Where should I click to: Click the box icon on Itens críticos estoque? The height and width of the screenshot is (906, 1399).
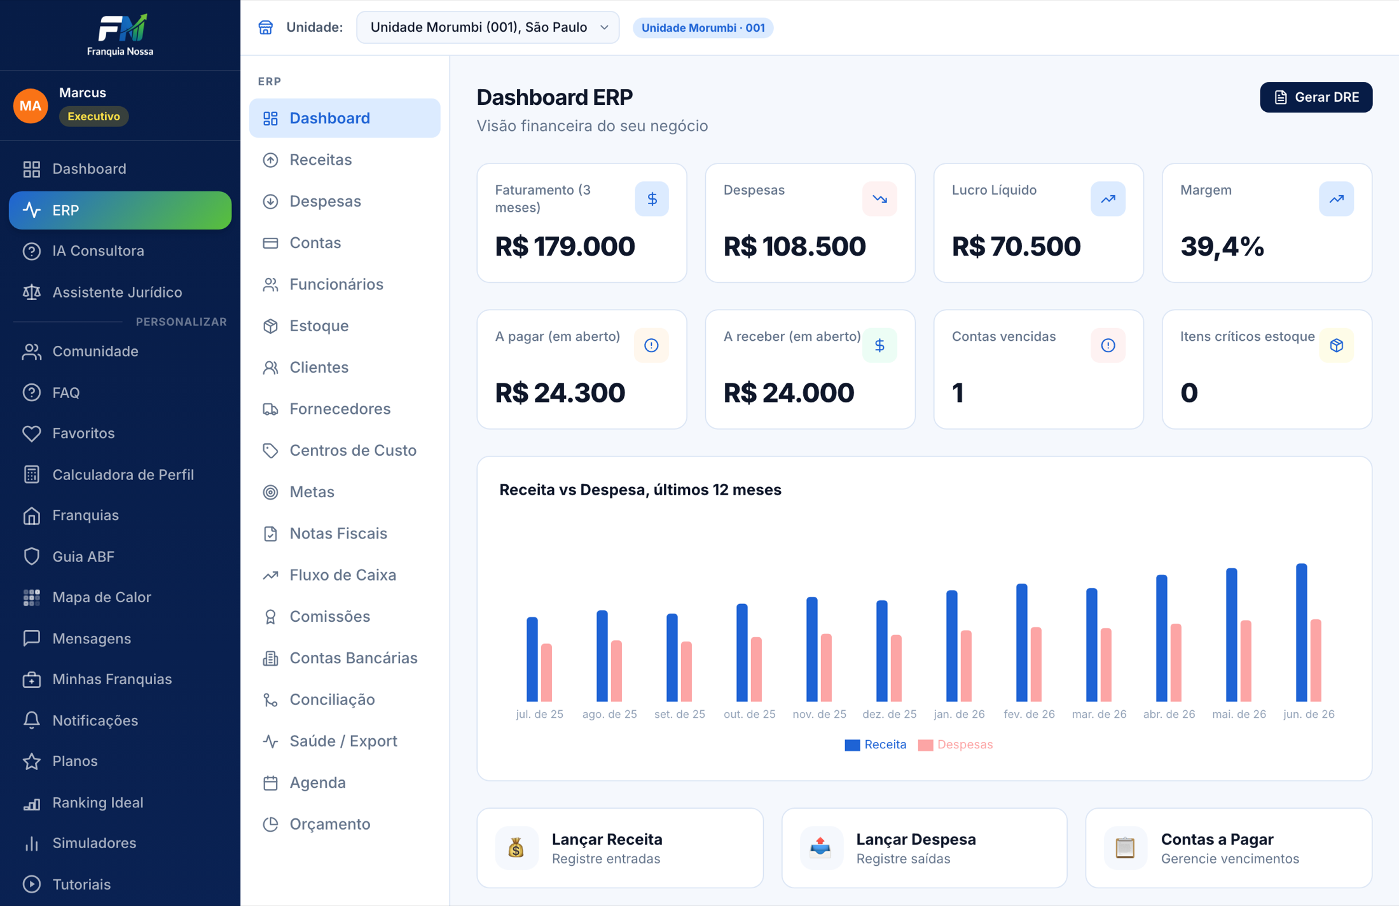pyautogui.click(x=1336, y=345)
